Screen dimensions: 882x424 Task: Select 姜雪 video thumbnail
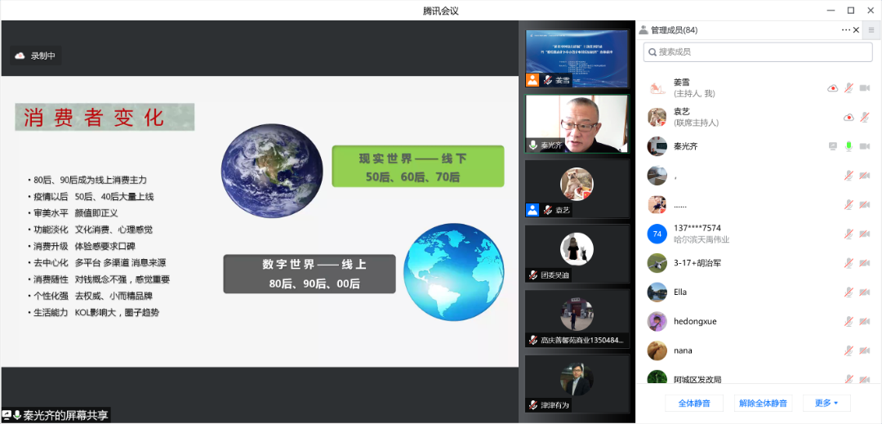577,59
